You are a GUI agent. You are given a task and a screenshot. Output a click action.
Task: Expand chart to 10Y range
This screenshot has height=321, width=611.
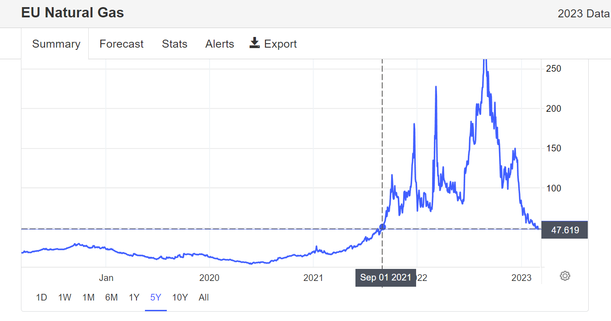[x=180, y=297]
